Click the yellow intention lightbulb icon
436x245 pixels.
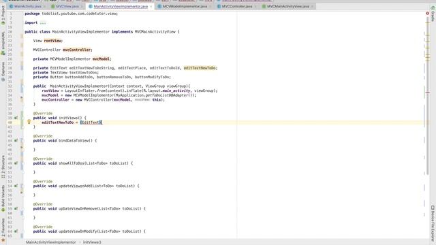[29, 122]
